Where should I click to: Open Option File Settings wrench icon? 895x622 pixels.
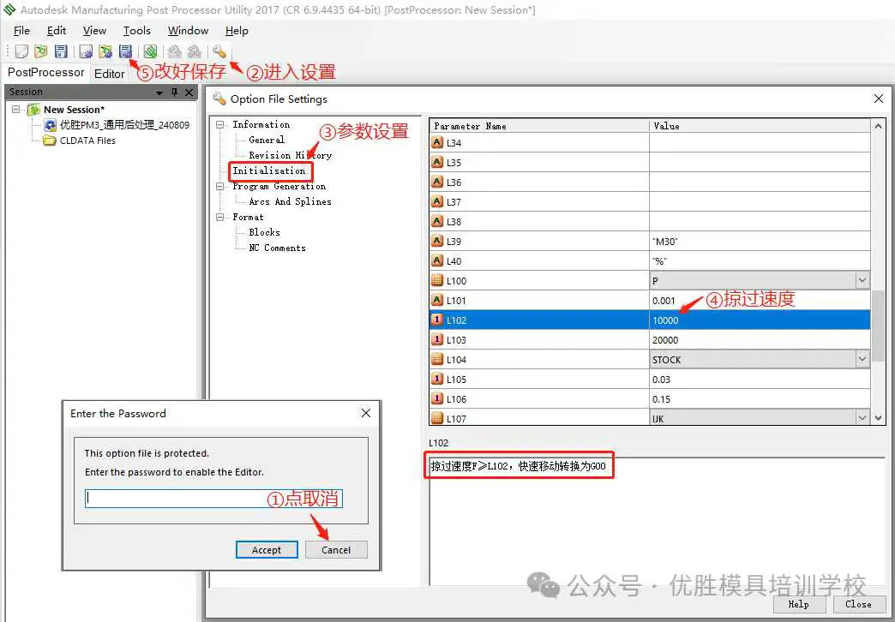[219, 51]
